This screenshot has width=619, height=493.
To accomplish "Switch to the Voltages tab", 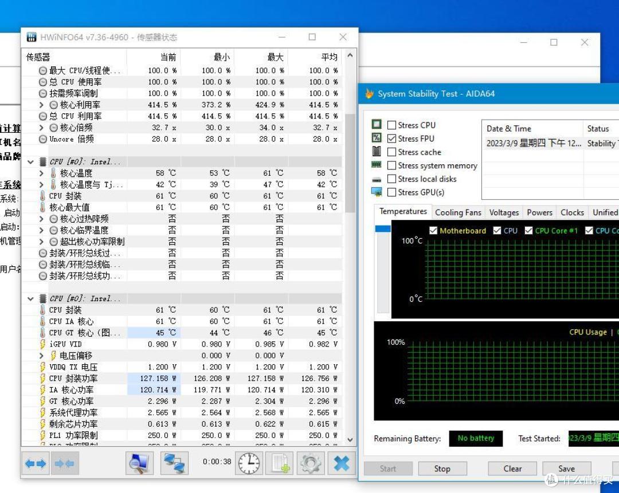I will coord(504,212).
